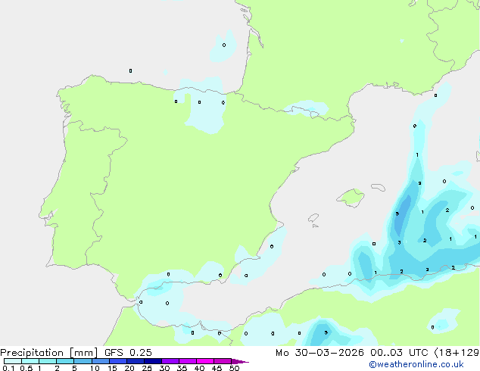480x371 pixels.
Task: Select the 10–15 mm legend color swatch
Action: (x=101, y=361)
